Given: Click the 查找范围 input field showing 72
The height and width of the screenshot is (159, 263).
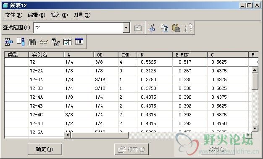Looking at the screenshot, I should (x=79, y=28).
